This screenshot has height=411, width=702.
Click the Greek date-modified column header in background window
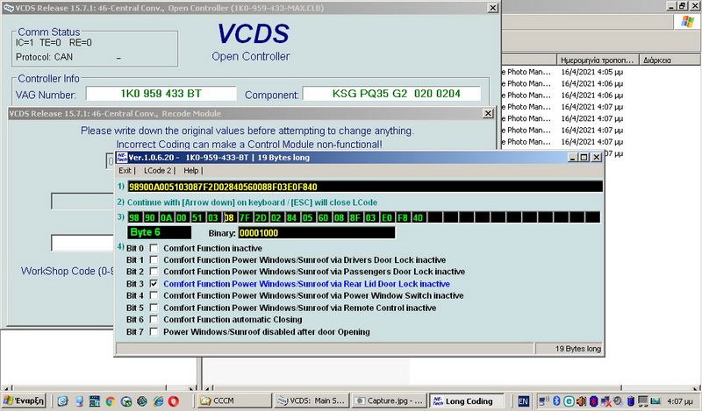[x=598, y=60]
